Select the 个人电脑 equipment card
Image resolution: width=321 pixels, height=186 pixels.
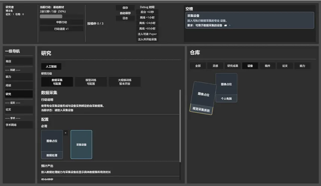pos(226,88)
